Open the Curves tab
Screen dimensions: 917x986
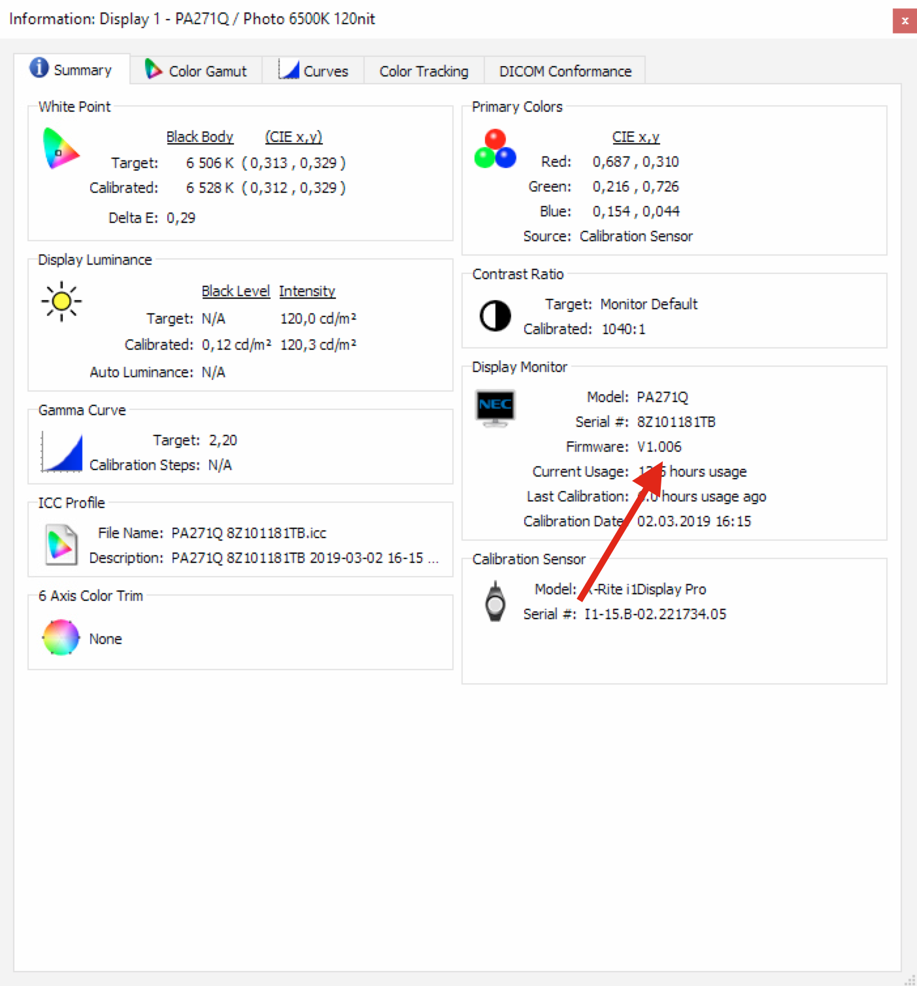[x=314, y=71]
